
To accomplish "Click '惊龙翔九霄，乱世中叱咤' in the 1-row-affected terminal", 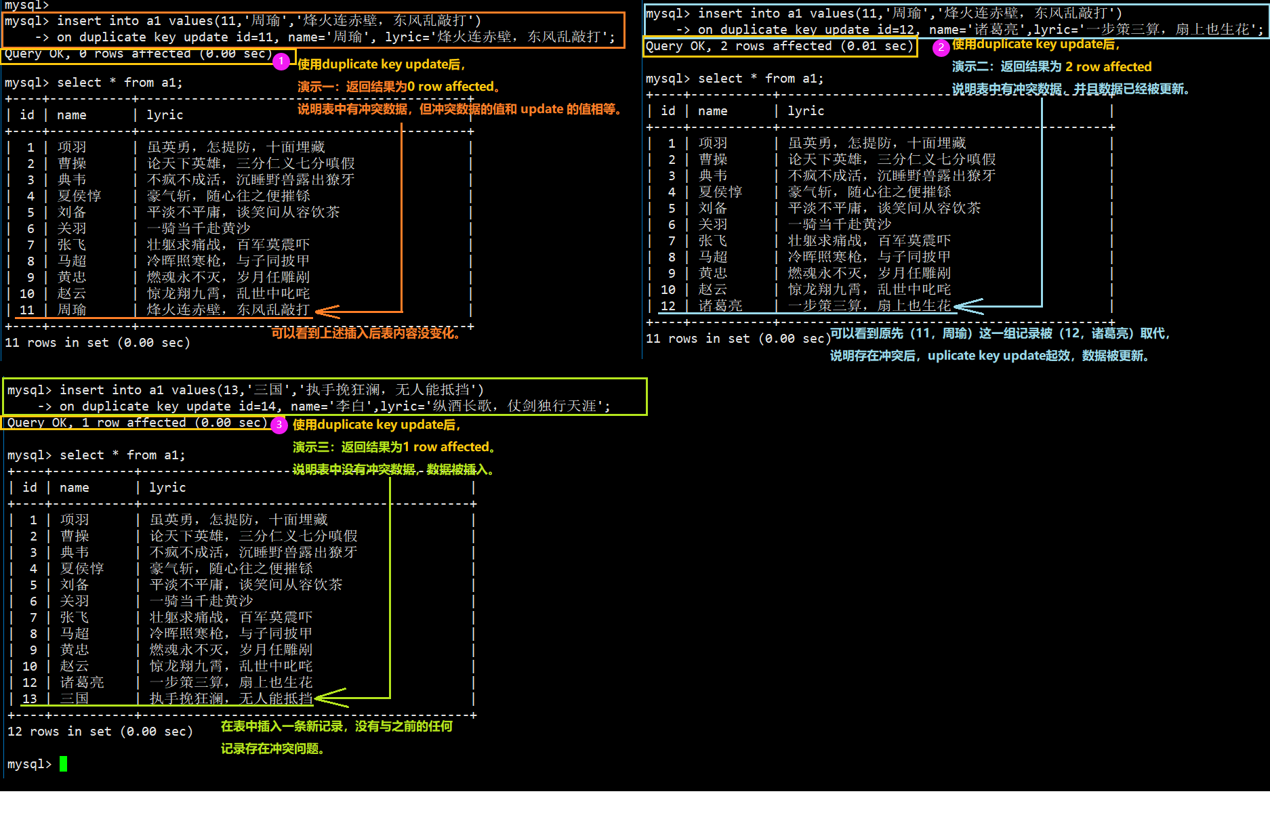I will coord(232,667).
